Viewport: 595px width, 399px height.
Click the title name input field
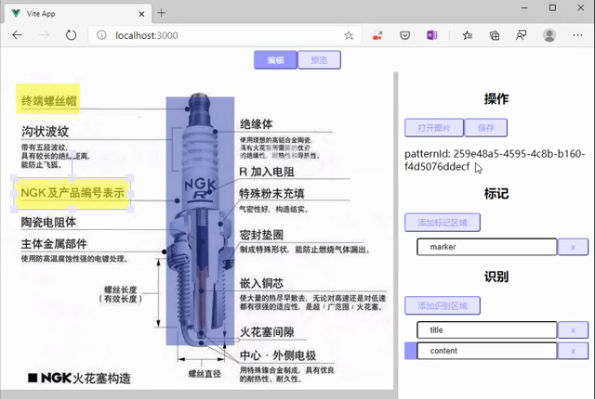(x=487, y=330)
